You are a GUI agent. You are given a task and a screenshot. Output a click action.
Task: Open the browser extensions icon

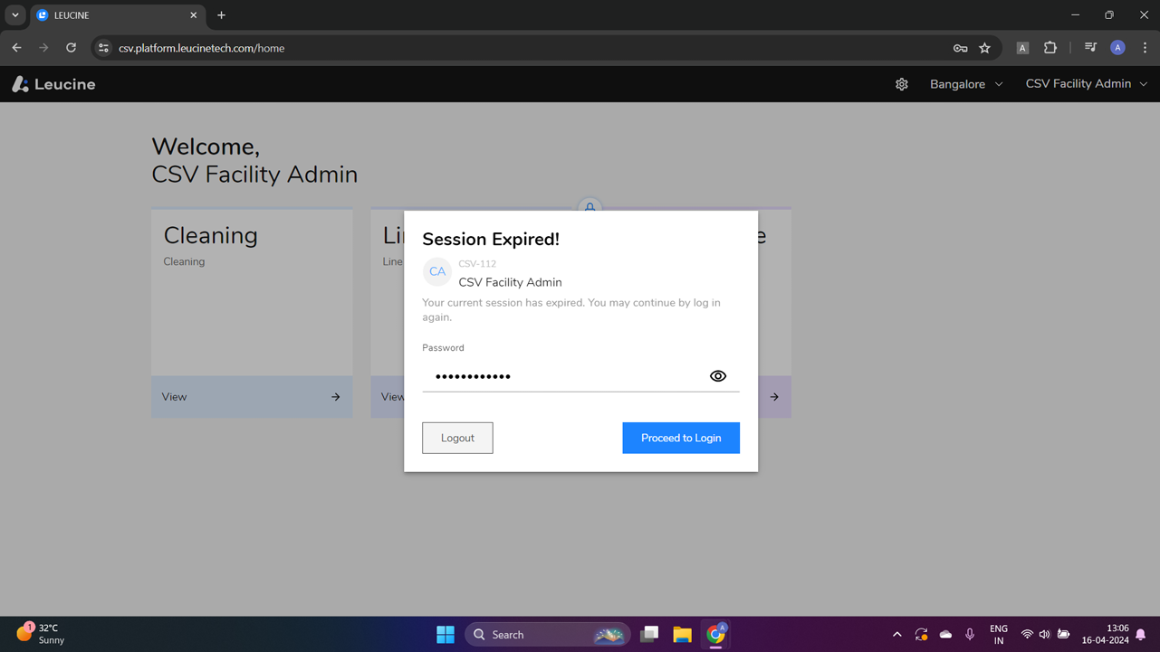[x=1050, y=47]
